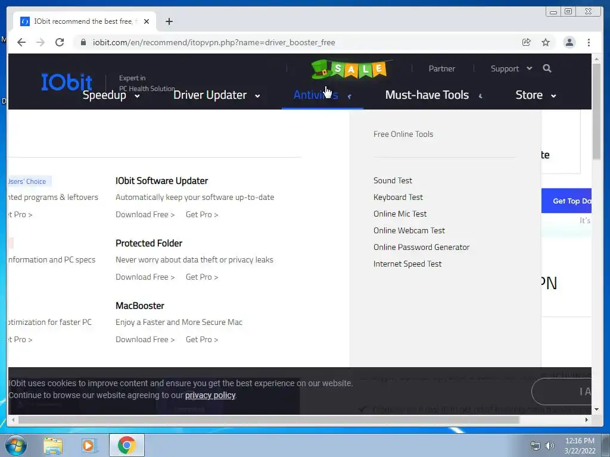Image resolution: width=610 pixels, height=457 pixels.
Task: Open Internet Speed Test
Action: [x=407, y=264]
